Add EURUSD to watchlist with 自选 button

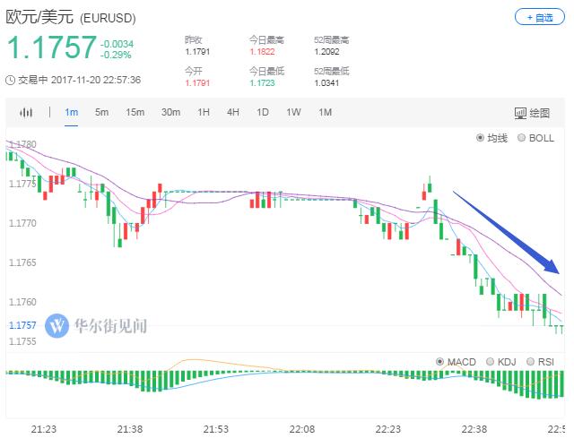[x=540, y=18]
